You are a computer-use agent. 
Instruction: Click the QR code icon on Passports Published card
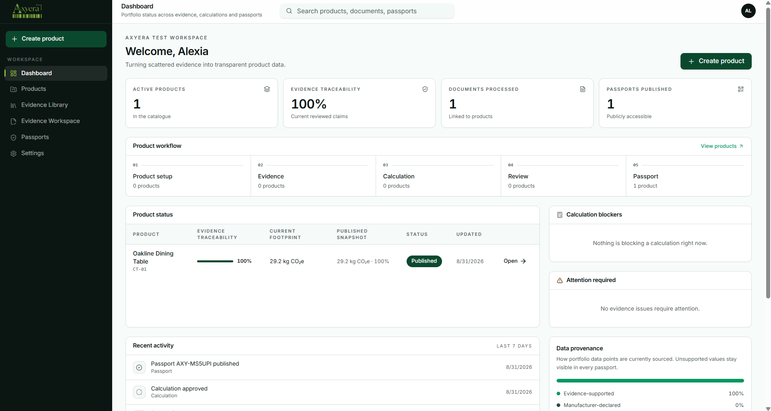point(741,89)
